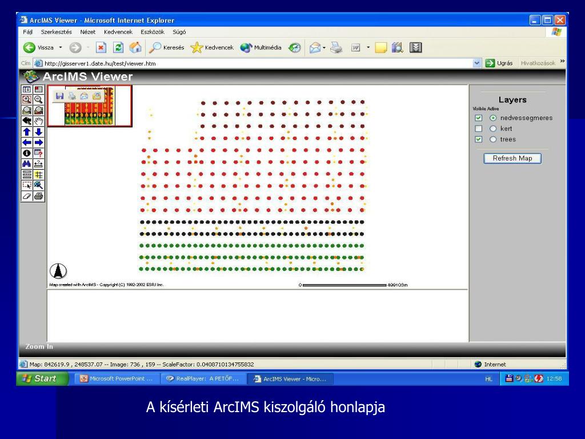Image resolution: width=585 pixels, height=439 pixels.
Task: Select the Measure distance tool
Action: pyautogui.click(x=38, y=164)
